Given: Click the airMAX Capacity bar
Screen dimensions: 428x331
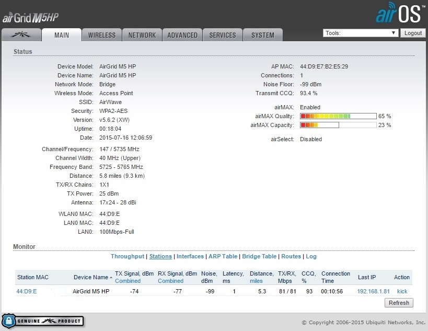Looking at the screenshot, I should pyautogui.click(x=338, y=125).
